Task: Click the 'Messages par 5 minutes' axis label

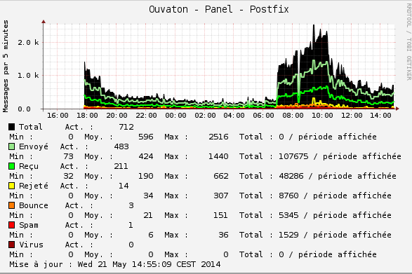Action: pos(6,66)
